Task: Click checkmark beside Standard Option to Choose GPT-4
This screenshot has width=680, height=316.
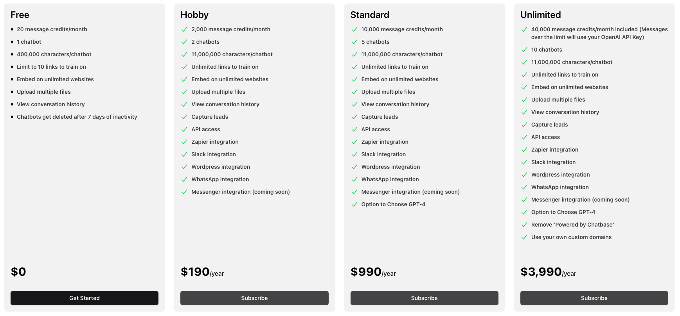Action: point(354,204)
